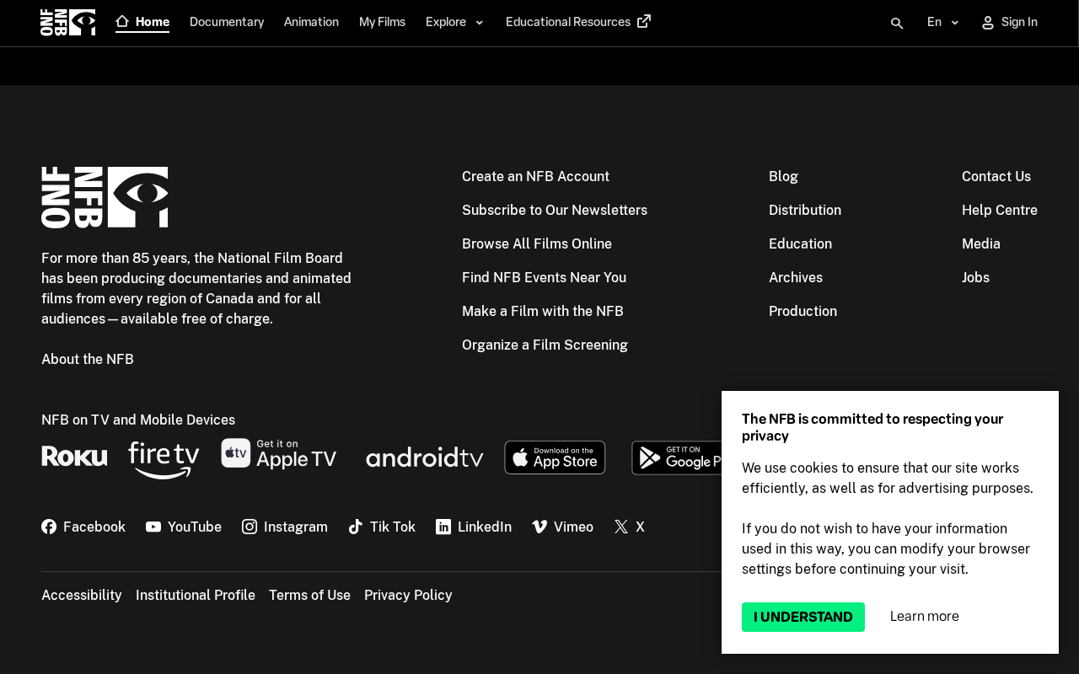The width and height of the screenshot is (1079, 674).
Task: Open the Android TV badge
Action: point(425,457)
